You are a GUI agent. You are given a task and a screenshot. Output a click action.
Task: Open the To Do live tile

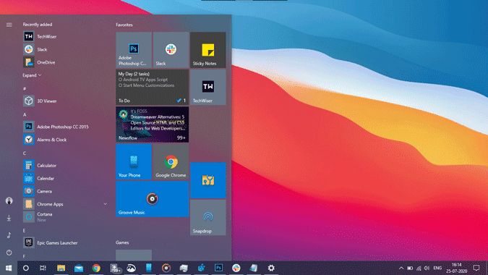pos(153,87)
